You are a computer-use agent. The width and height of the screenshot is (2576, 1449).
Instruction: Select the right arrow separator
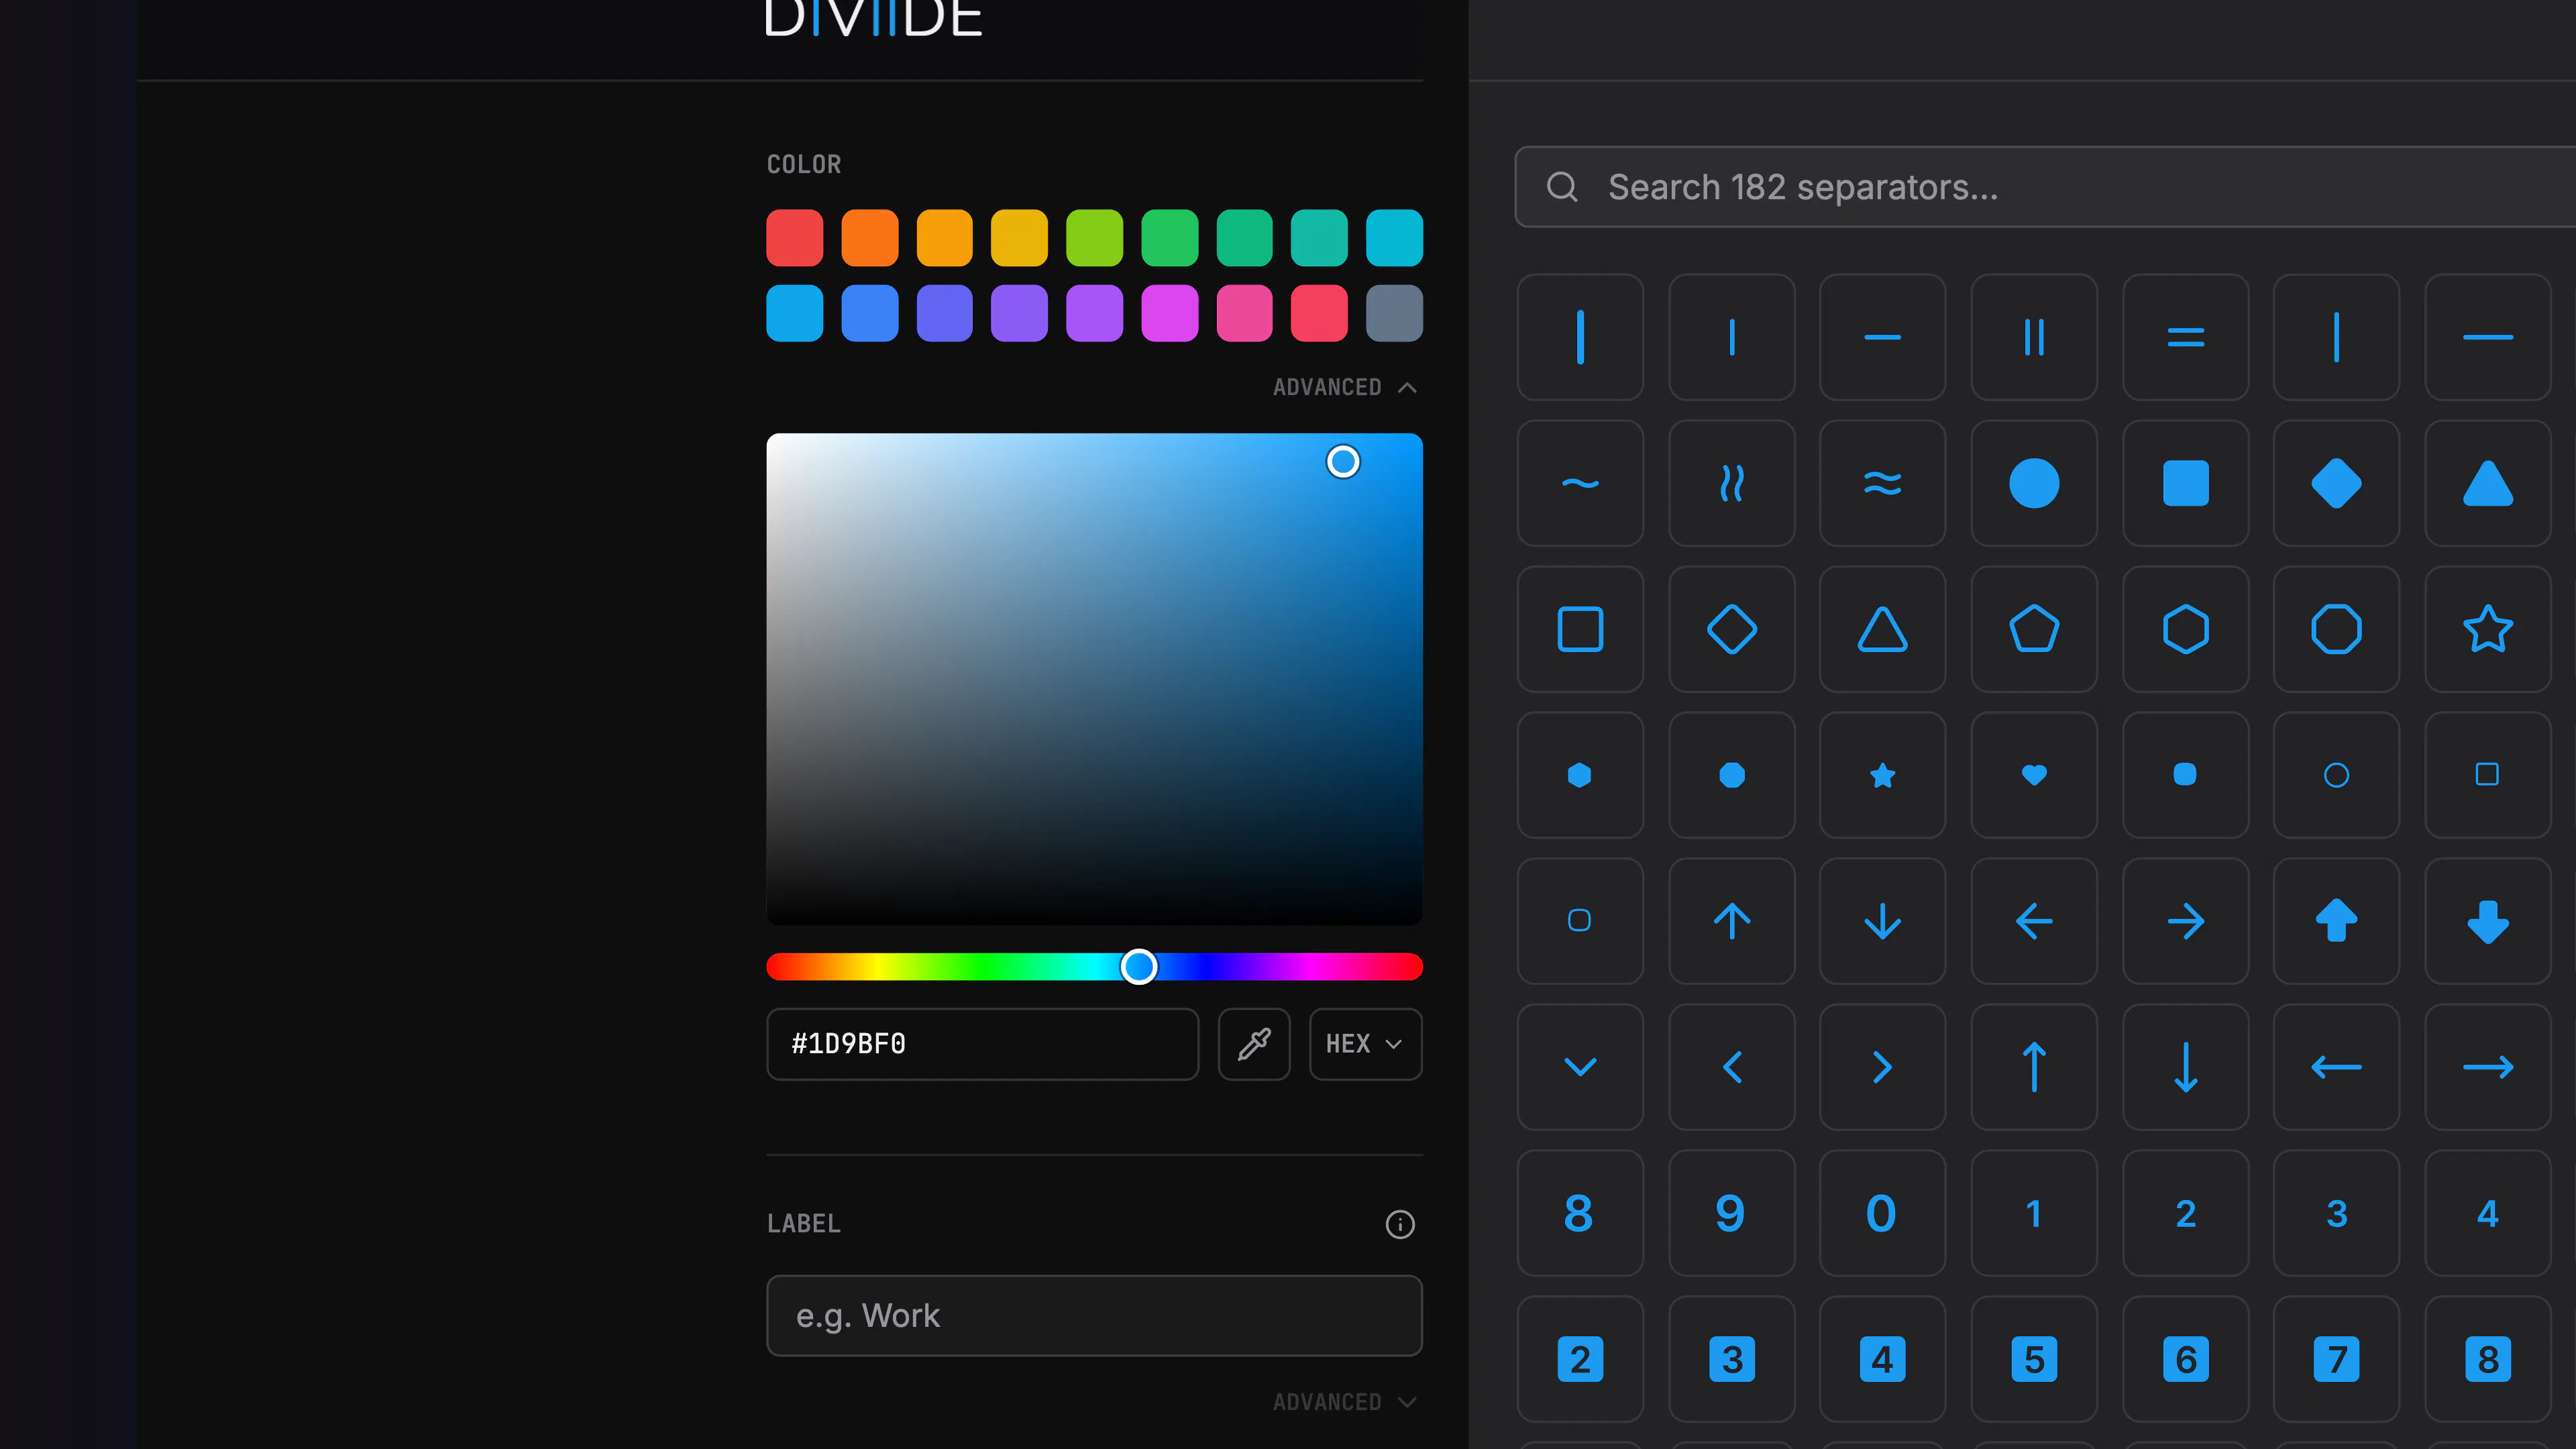coord(2185,921)
